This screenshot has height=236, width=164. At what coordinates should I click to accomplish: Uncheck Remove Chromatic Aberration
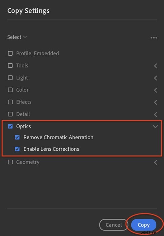click(17, 137)
